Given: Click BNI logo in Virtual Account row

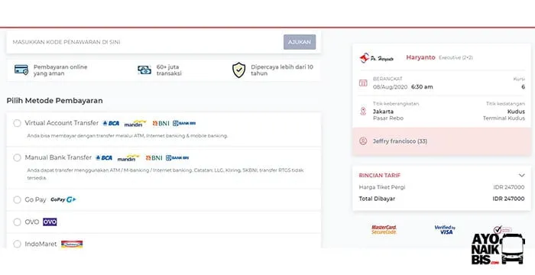Looking at the screenshot, I should (160, 123).
